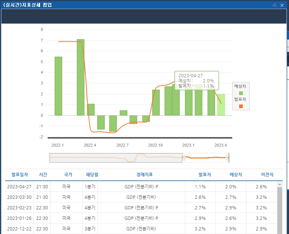Close the 지표상세 popup window
This screenshot has width=289, height=234.
282,5
